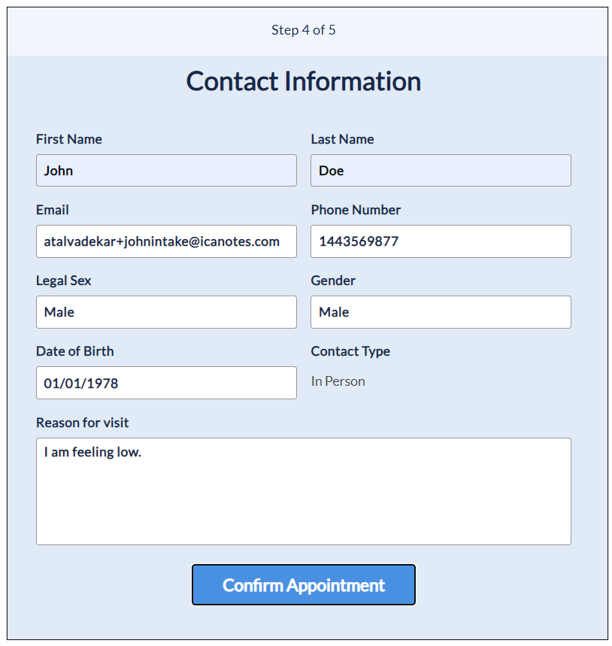Click the Phone Number input box
Screen dimensions: 612x646
pos(441,241)
